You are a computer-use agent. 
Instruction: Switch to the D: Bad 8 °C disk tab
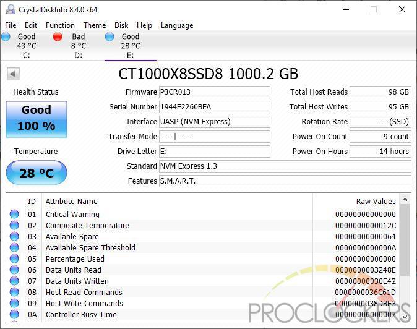pos(78,46)
